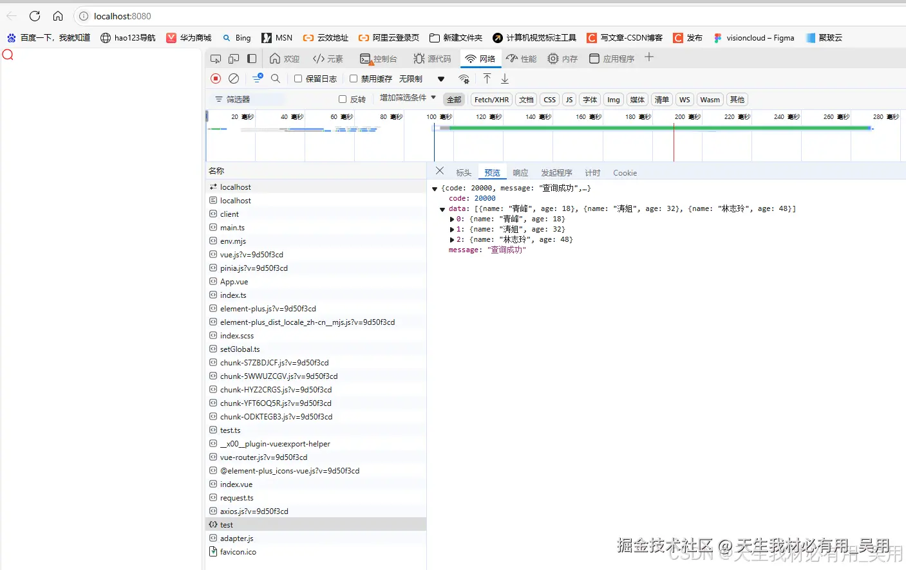This screenshot has height=570, width=906.
Task: Collapse the data array in preview
Action: pos(442,208)
